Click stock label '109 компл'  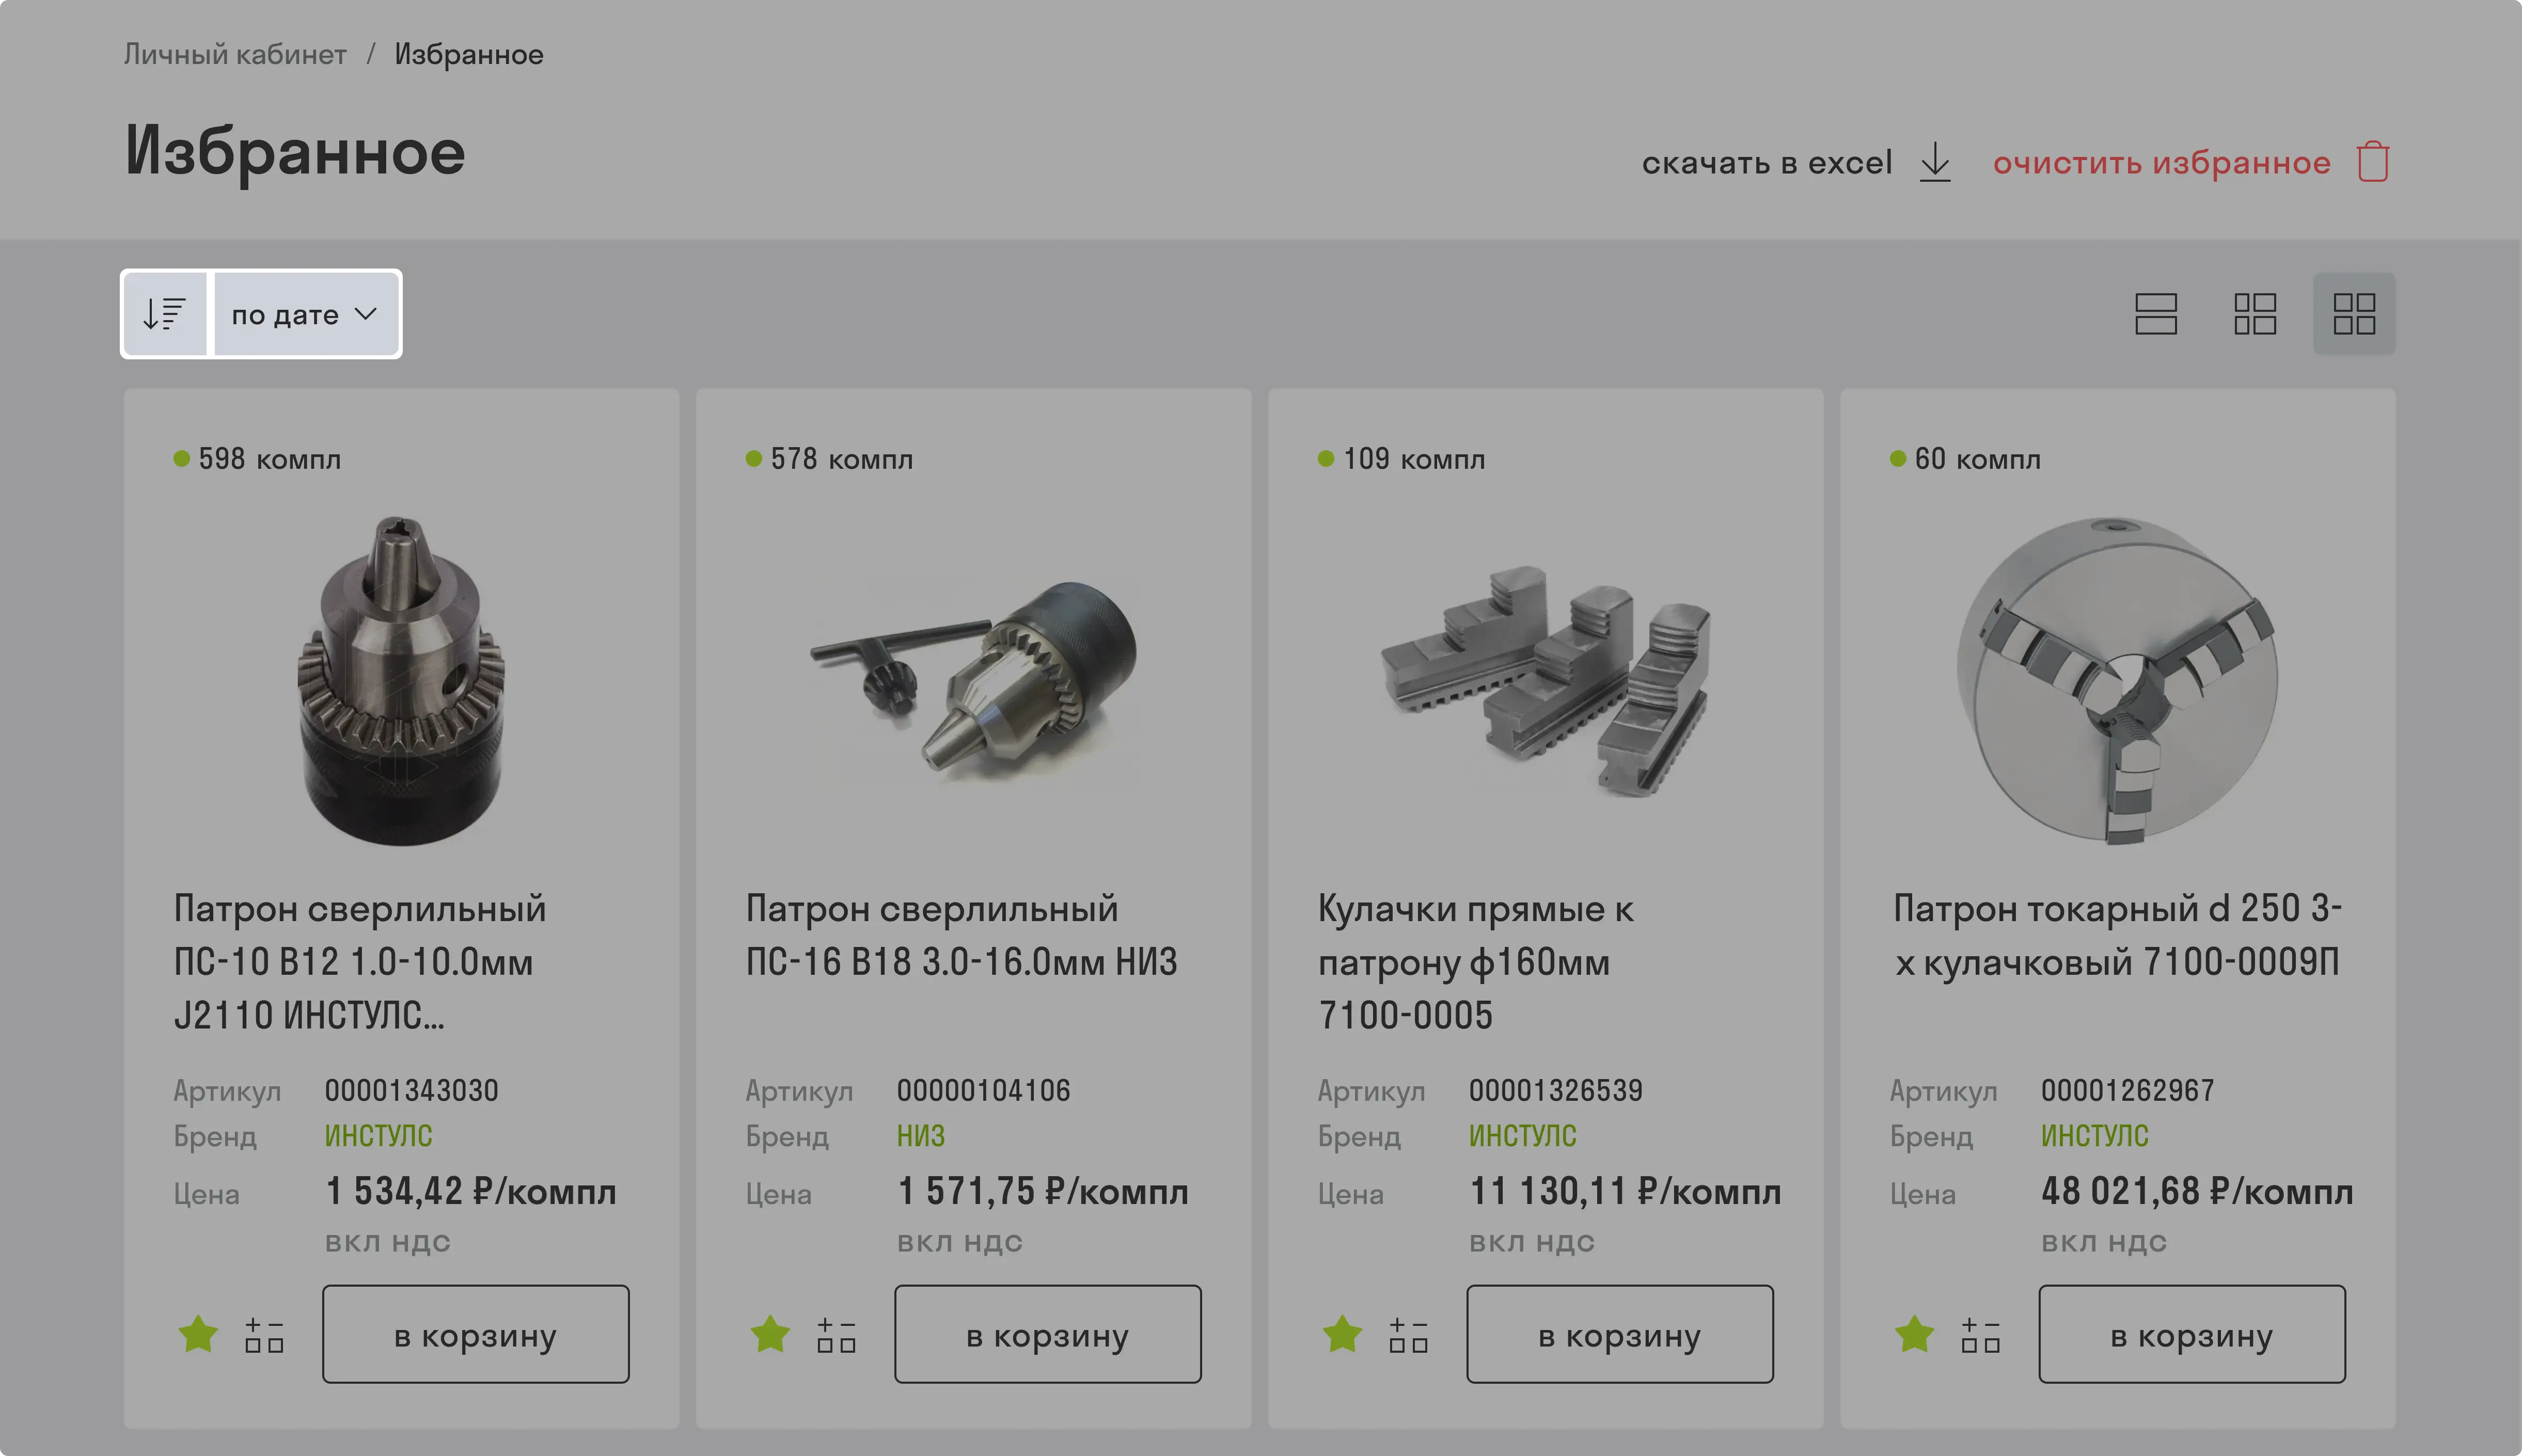[1414, 459]
